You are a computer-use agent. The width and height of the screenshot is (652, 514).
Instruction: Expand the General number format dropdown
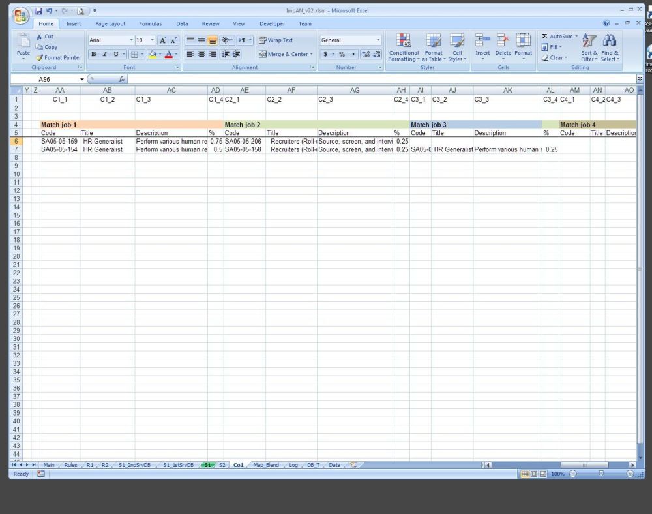[x=378, y=40]
